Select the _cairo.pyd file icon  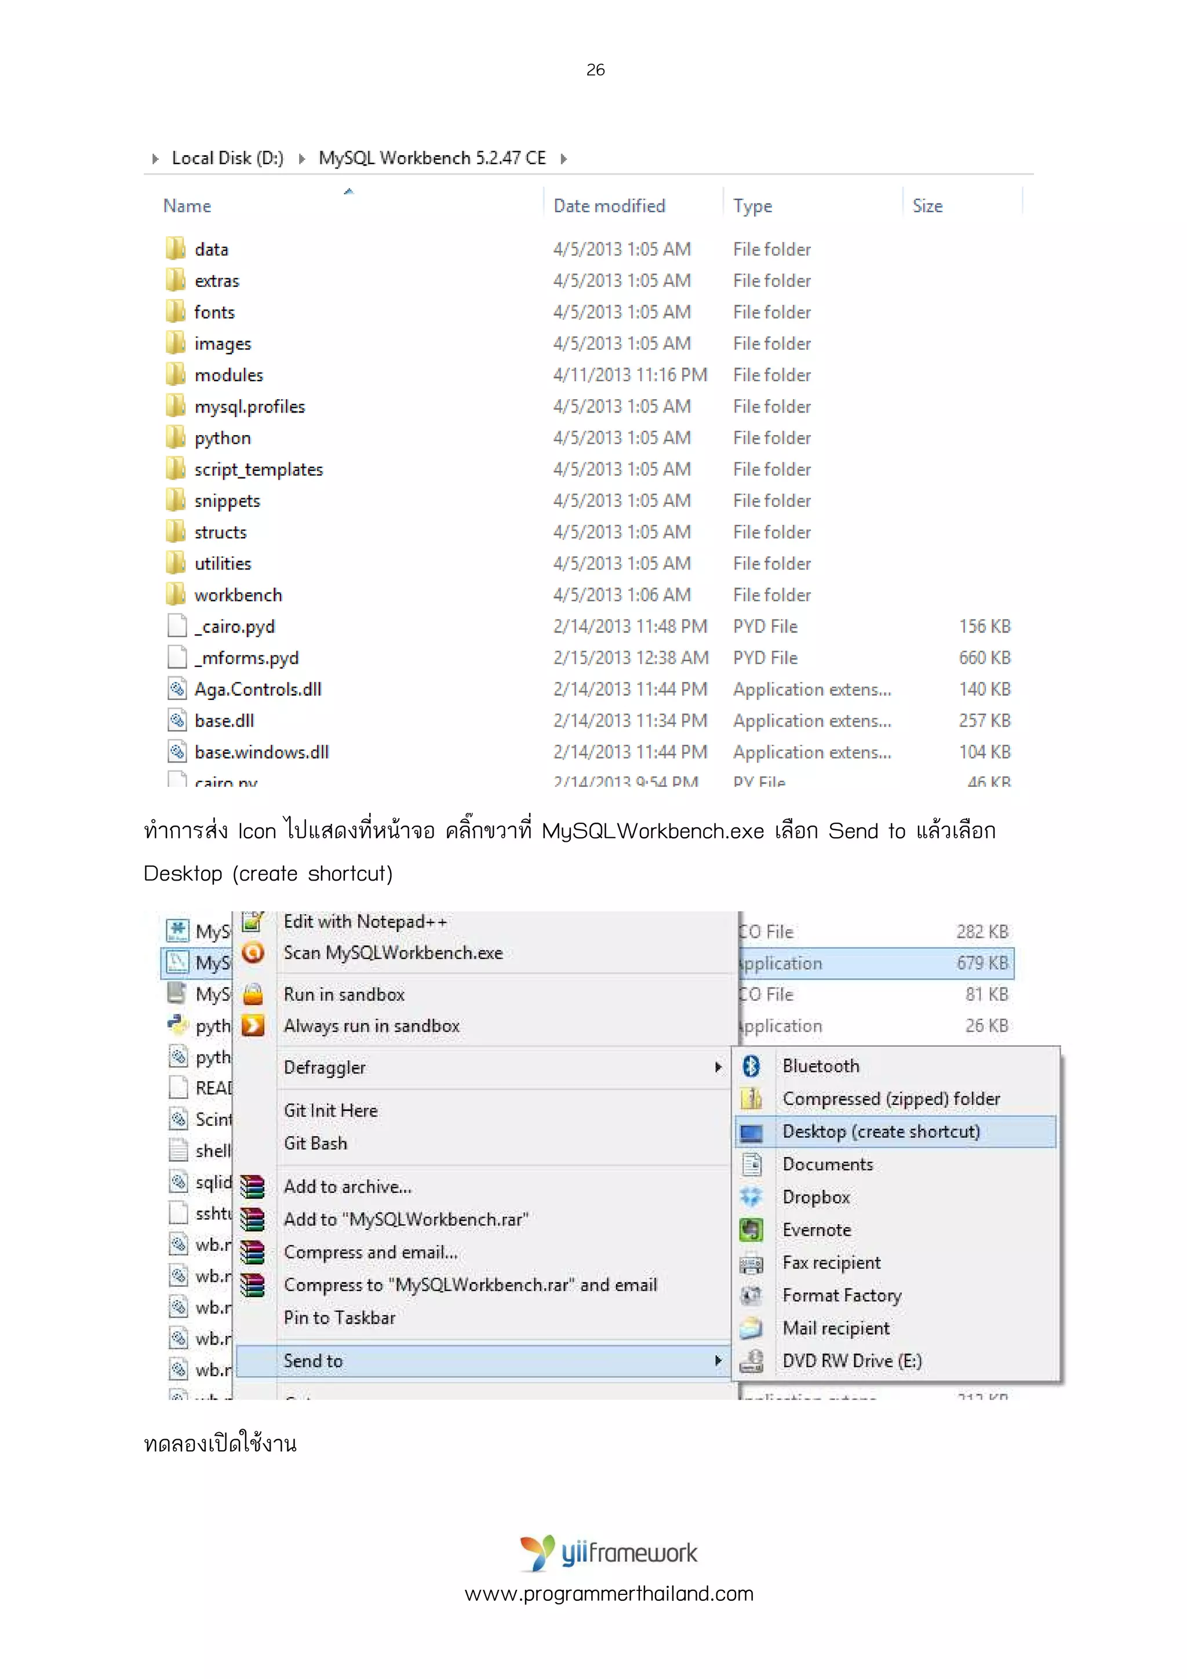tap(177, 626)
